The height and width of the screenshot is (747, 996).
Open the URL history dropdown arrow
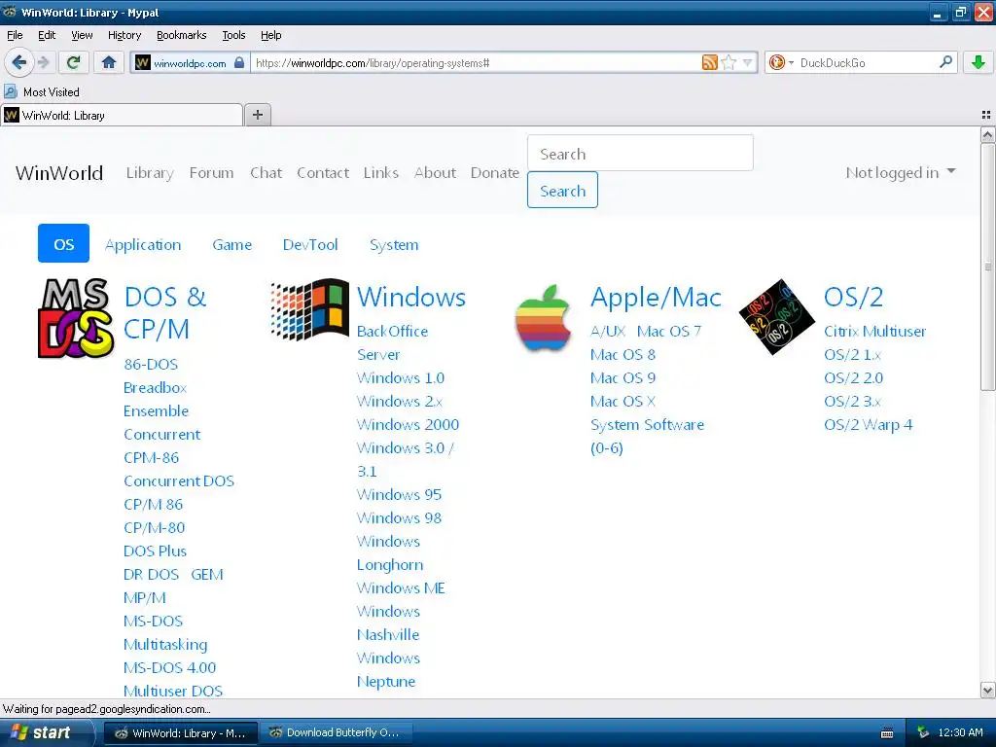(x=748, y=62)
